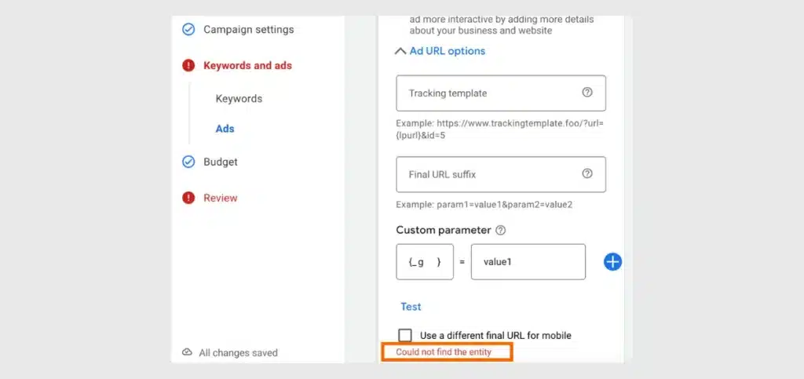Viewport: 804px width, 379px height.
Task: Click the Custom parameter heading
Action: tap(444, 230)
